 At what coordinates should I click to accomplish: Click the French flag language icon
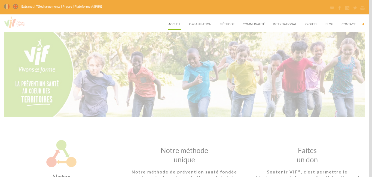(x=7, y=7)
